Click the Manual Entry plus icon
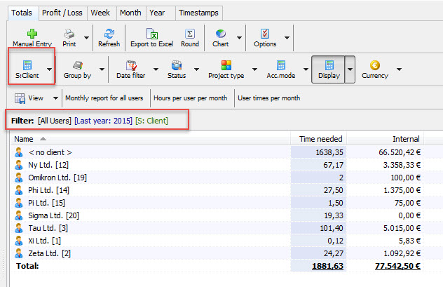The image size is (443, 287). [32, 34]
